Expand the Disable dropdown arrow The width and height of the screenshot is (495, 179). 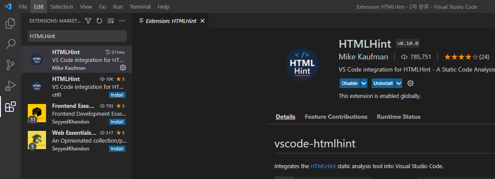point(364,83)
